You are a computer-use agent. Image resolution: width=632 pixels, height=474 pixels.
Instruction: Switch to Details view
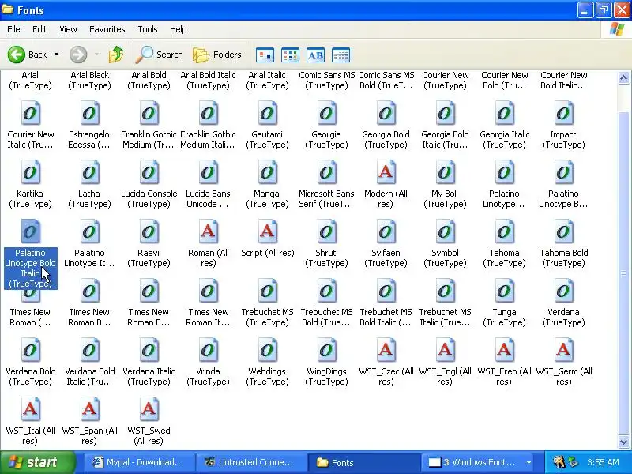pyautogui.click(x=340, y=55)
